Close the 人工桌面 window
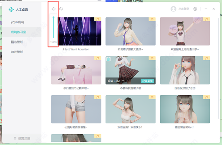The height and width of the screenshot is (145, 222). point(213,9)
